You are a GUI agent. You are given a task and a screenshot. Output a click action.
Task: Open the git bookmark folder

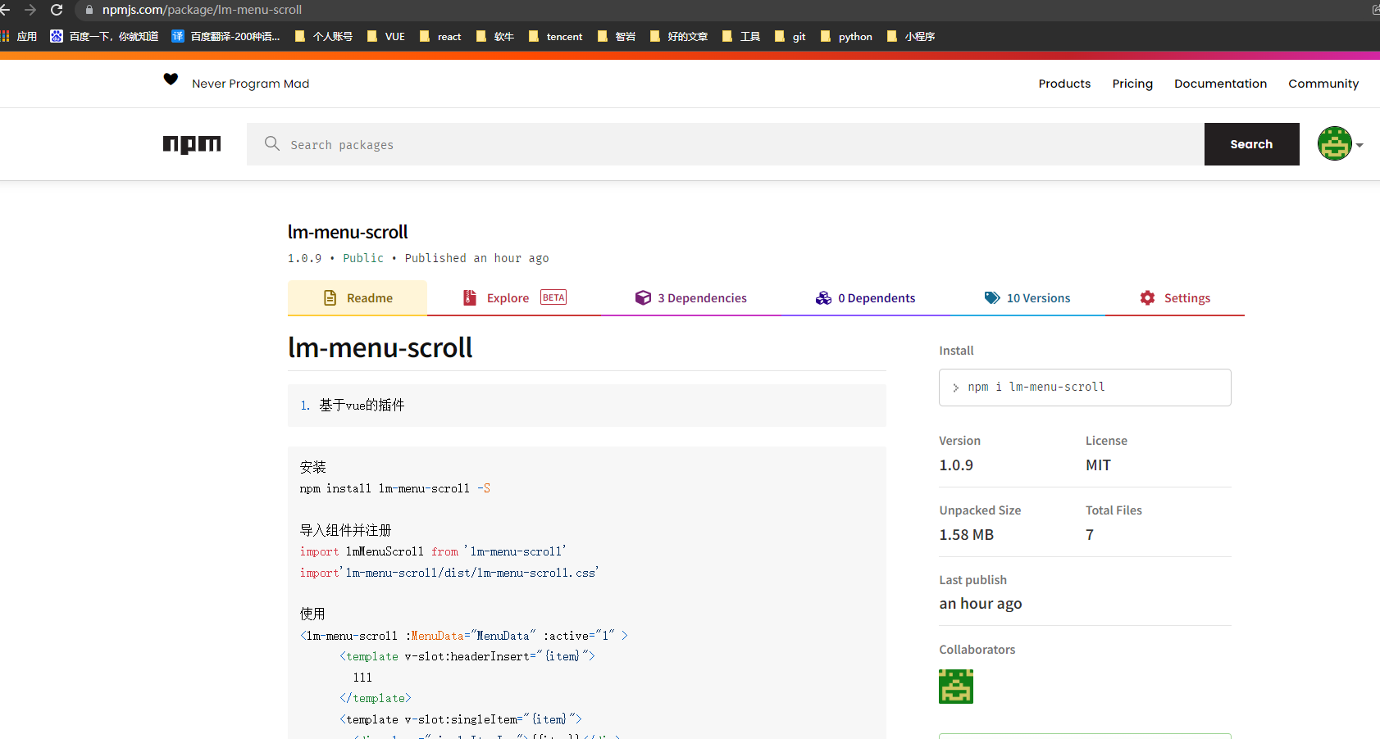pyautogui.click(x=790, y=36)
